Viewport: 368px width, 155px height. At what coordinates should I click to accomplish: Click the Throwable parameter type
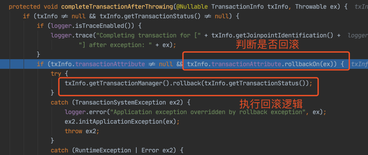[311, 7]
